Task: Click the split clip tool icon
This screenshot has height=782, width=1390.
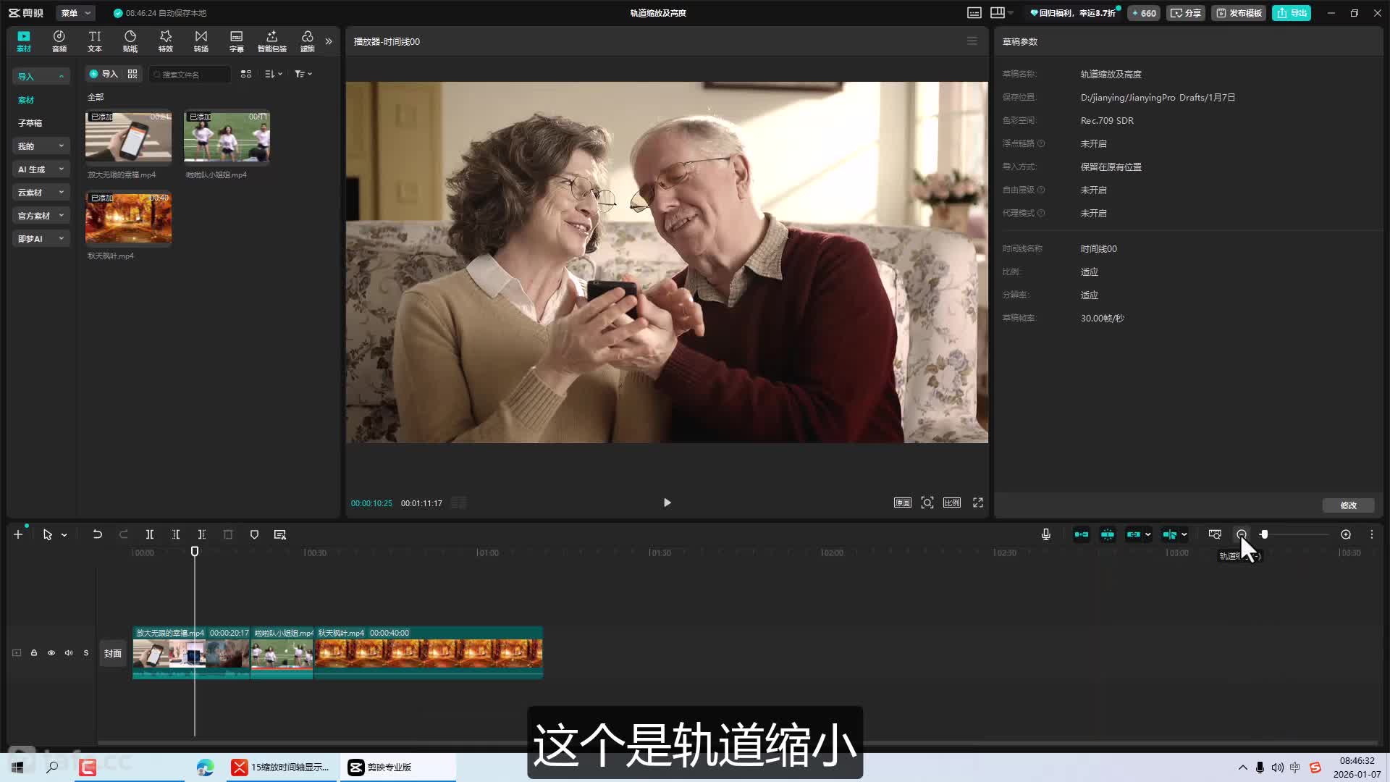Action: click(x=150, y=534)
